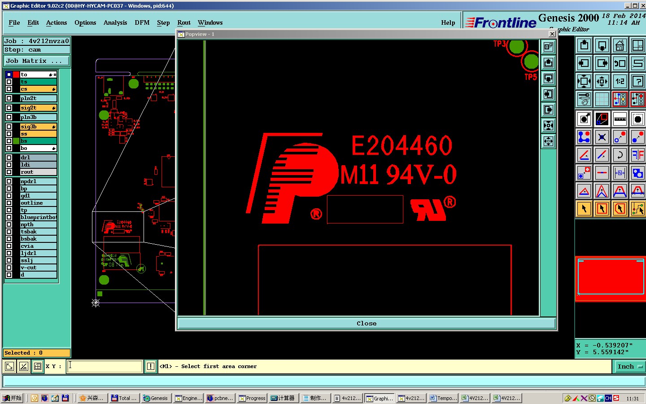Toggle display checkbox for layer outline

click(9, 203)
